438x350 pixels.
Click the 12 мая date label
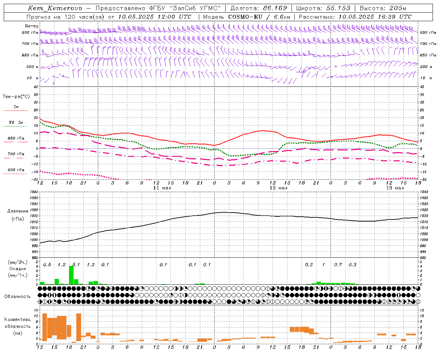click(279, 188)
